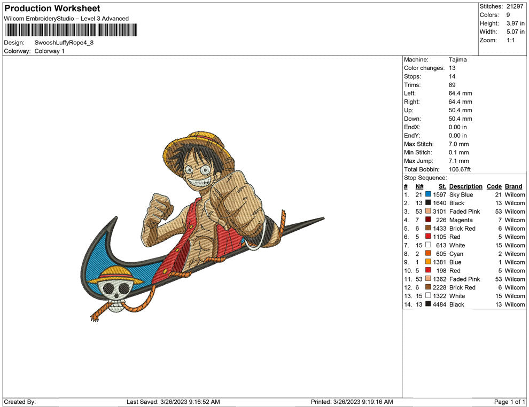Click the Total Bobbin value 106.67ft
The width and height of the screenshot is (529, 407).
click(x=460, y=169)
